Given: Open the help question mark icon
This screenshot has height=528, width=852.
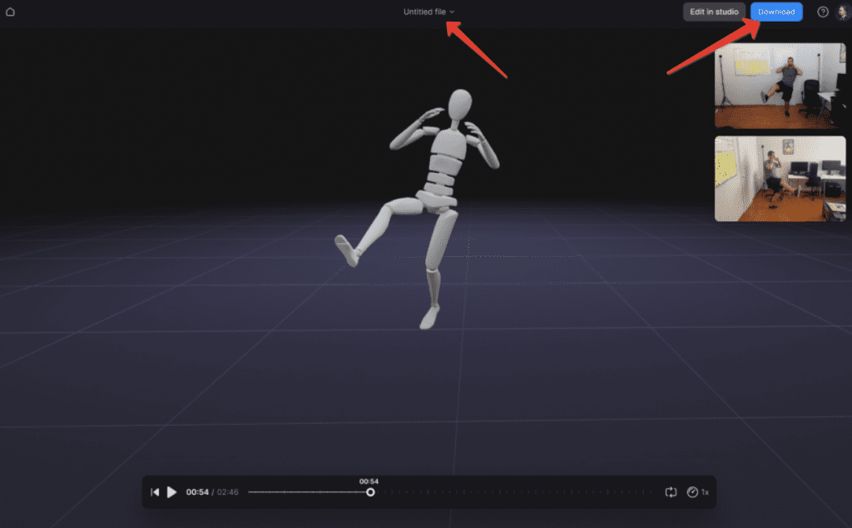Looking at the screenshot, I should [x=823, y=12].
